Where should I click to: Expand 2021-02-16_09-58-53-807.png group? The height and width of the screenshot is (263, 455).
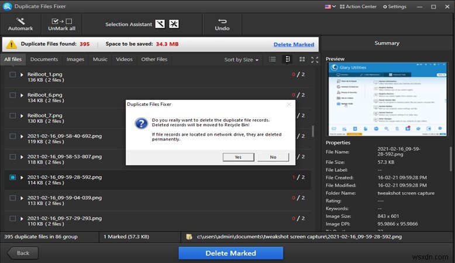(22, 157)
